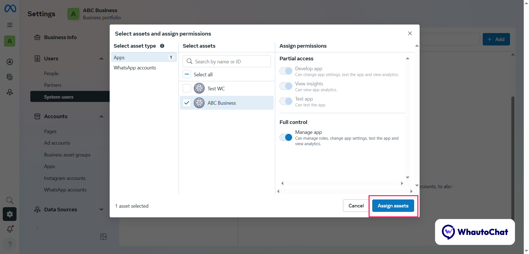Click the Meta logo
This screenshot has height=254, width=529.
point(10,9)
